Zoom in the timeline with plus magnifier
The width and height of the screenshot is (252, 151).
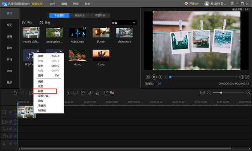pos(248,93)
